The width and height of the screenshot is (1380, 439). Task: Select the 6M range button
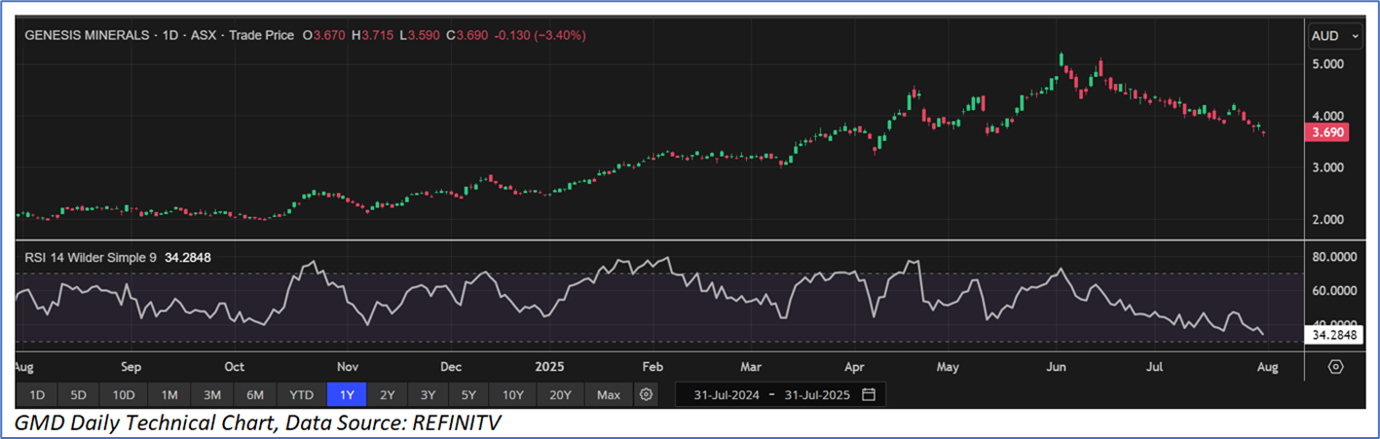[x=255, y=395]
